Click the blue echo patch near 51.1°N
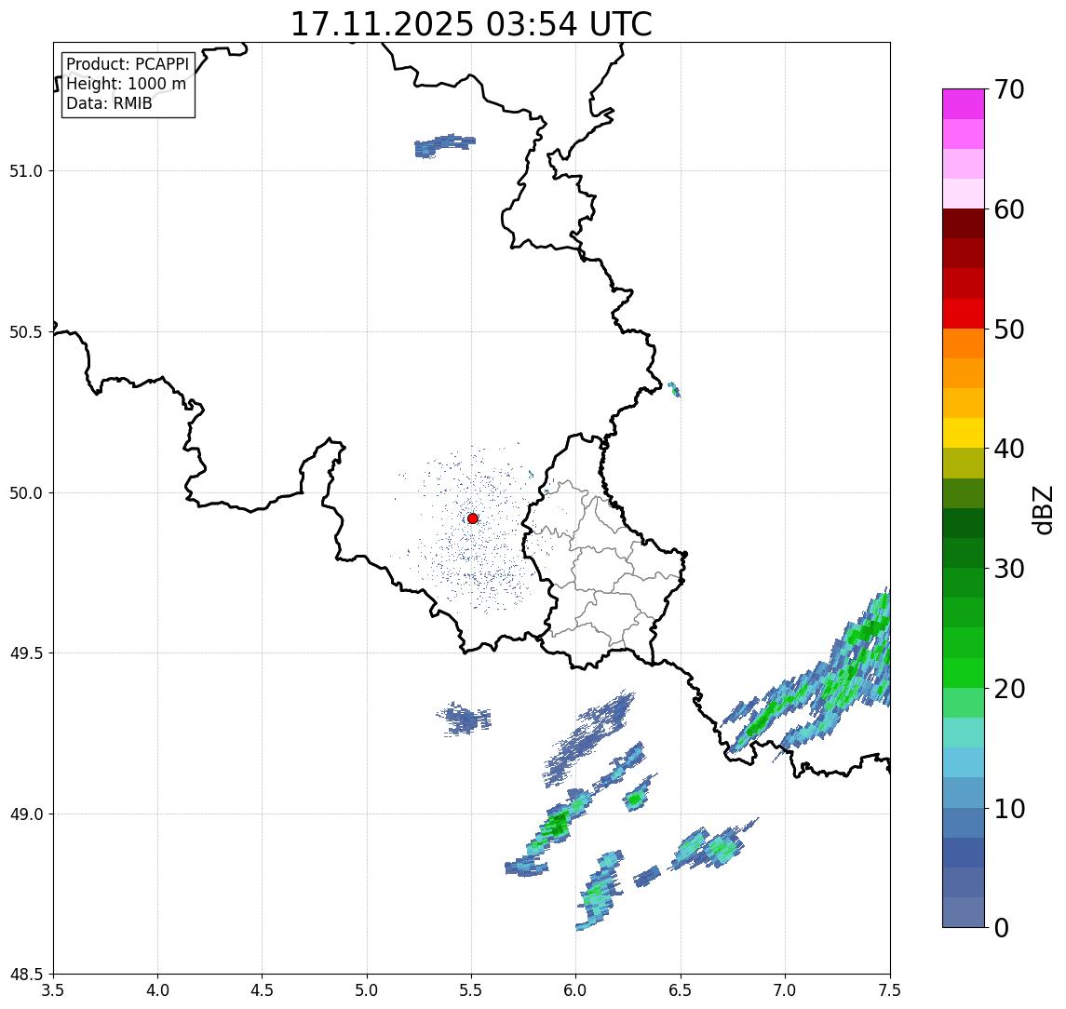Image resolution: width=1066 pixels, height=1009 pixels. click(443, 145)
